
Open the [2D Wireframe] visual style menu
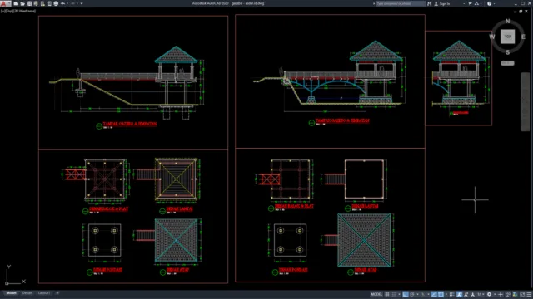point(24,11)
